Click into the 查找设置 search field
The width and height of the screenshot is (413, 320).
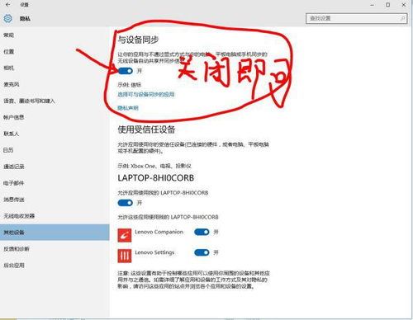click(x=356, y=18)
